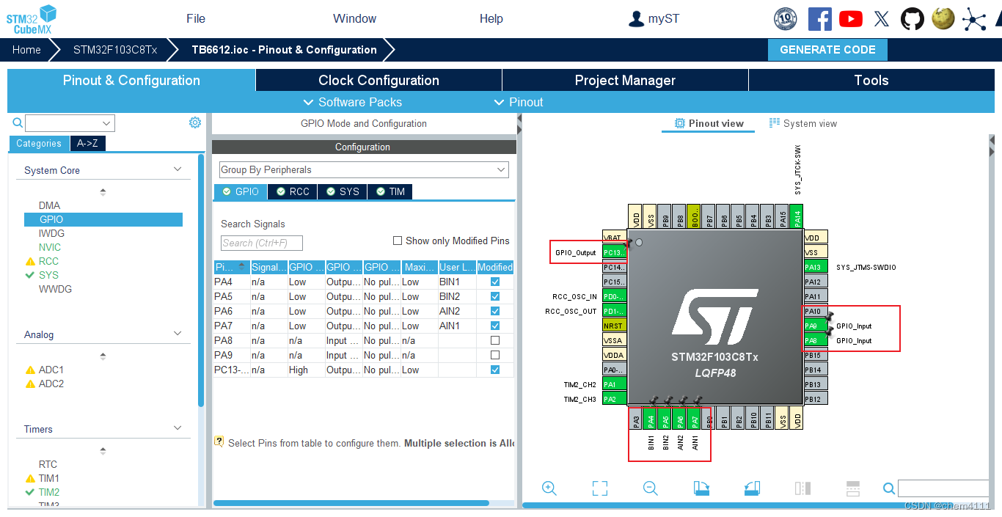Open the pinout settings gear icon

click(194, 122)
